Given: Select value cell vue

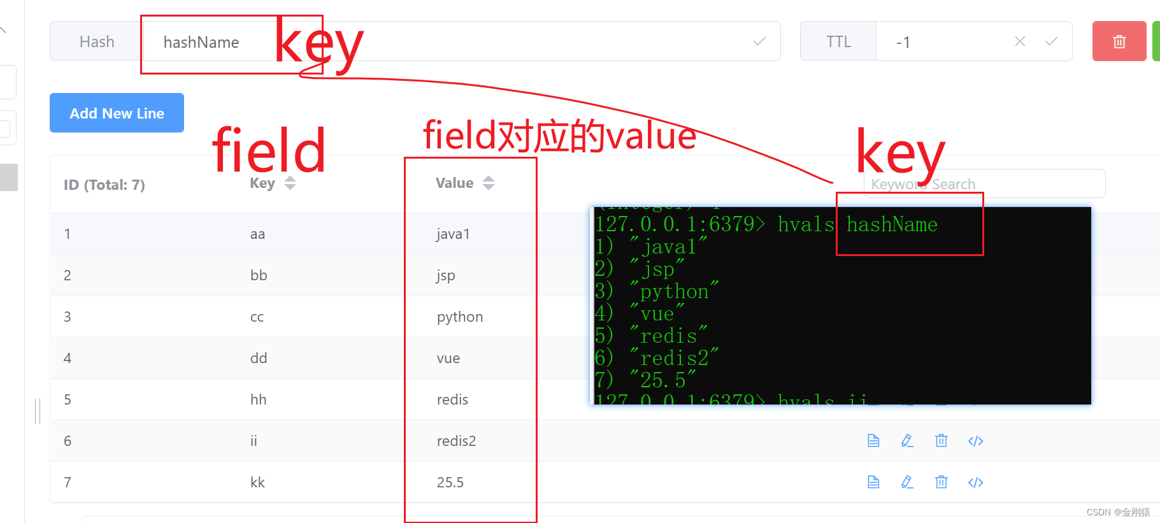Looking at the screenshot, I should point(448,358).
